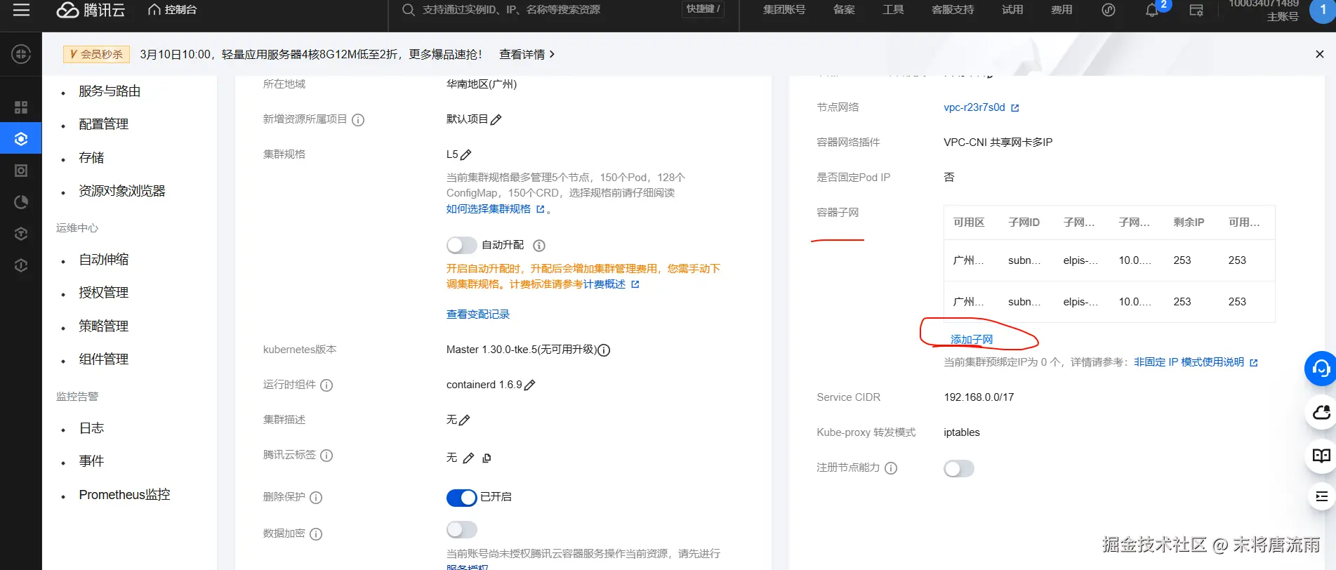Show info icon beside Kubernetes master version

[x=604, y=350]
